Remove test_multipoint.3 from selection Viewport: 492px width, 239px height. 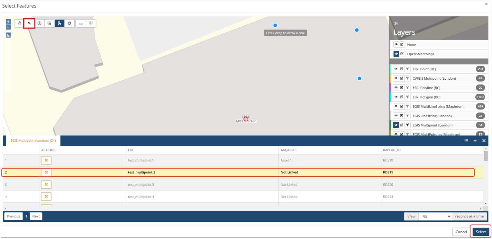pyautogui.click(x=46, y=184)
